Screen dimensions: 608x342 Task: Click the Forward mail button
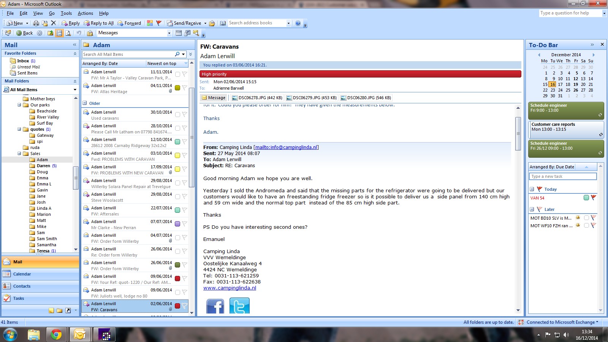pyautogui.click(x=129, y=23)
